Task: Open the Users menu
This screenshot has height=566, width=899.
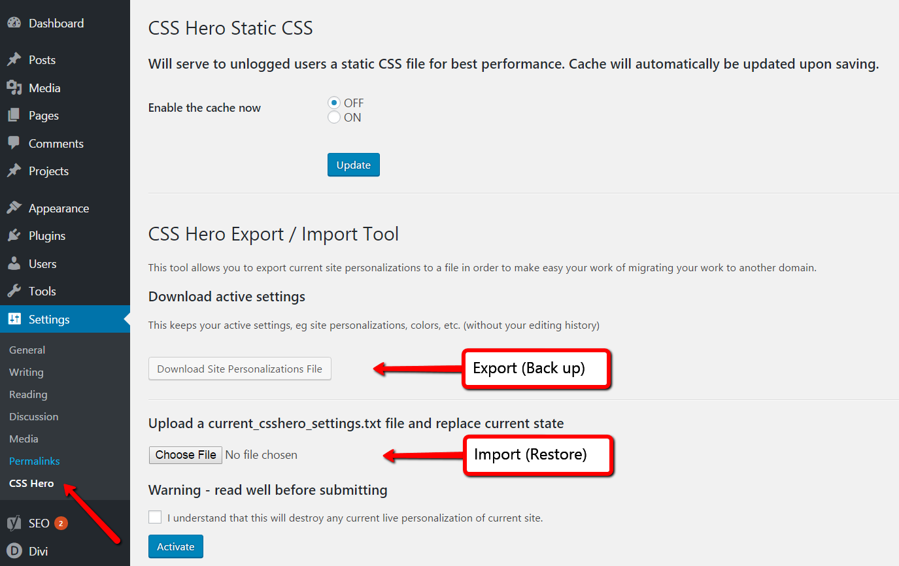Action: point(42,263)
